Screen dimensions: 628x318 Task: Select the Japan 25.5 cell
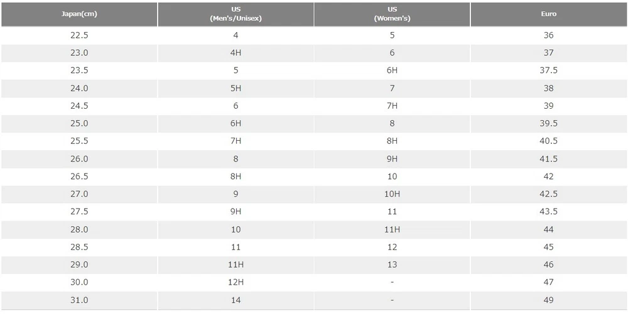coord(79,141)
